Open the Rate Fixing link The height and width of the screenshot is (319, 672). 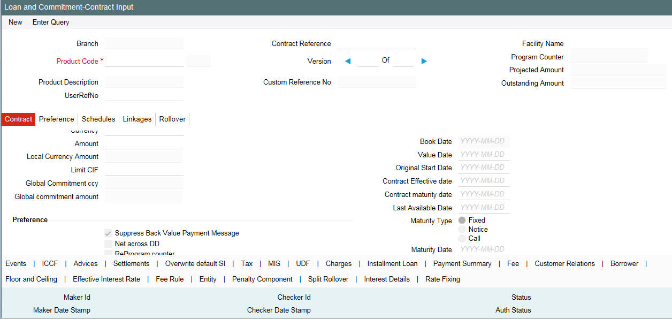coord(442,279)
